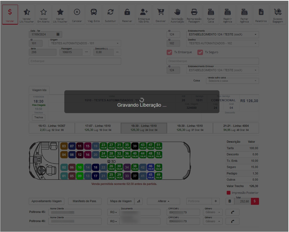Click Nome Cliente field for Poltrona 45
Viewport: 289px width, 232px height.
pyautogui.click(x=75, y=212)
